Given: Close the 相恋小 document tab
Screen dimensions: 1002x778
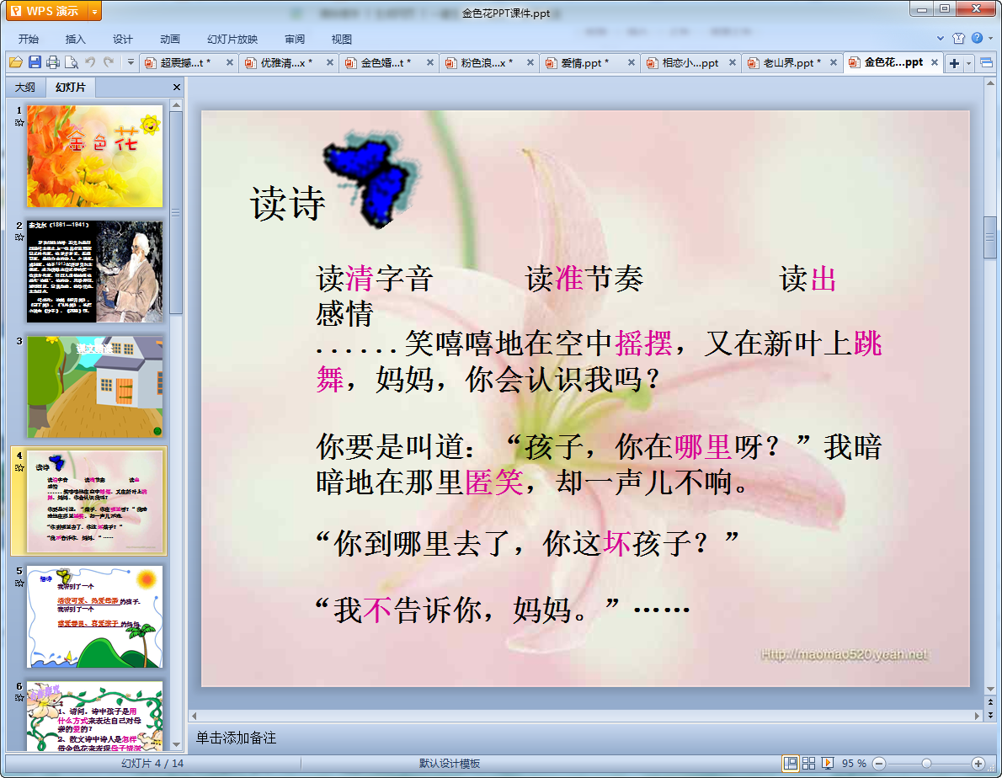Looking at the screenshot, I should pos(733,62).
